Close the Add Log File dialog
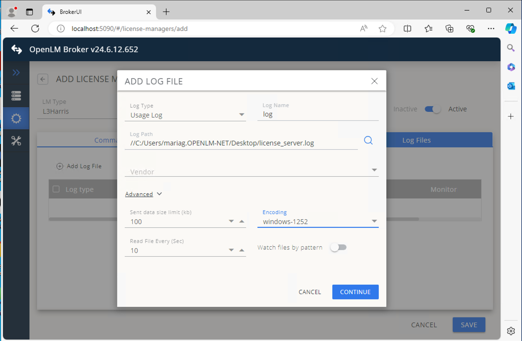 point(374,81)
